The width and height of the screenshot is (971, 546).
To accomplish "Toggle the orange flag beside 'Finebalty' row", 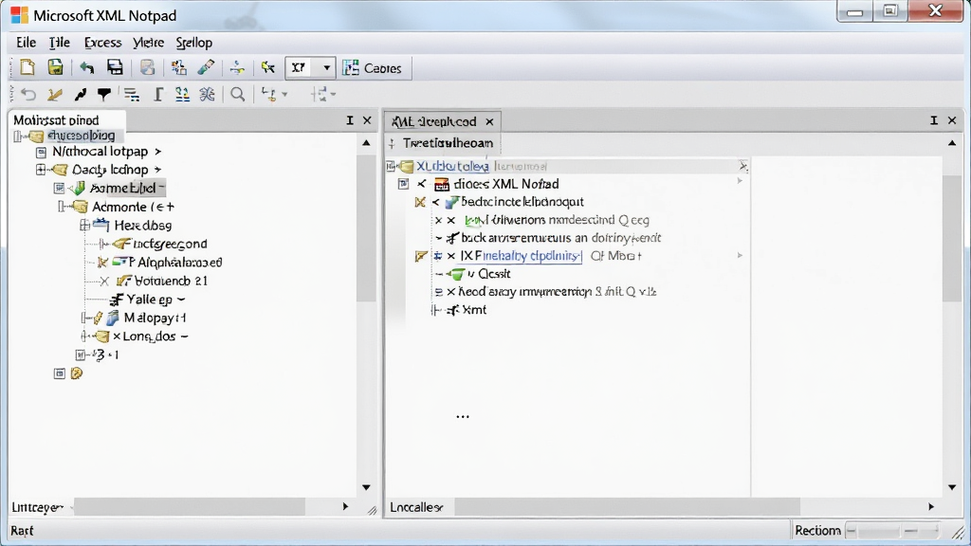I will pyautogui.click(x=420, y=256).
